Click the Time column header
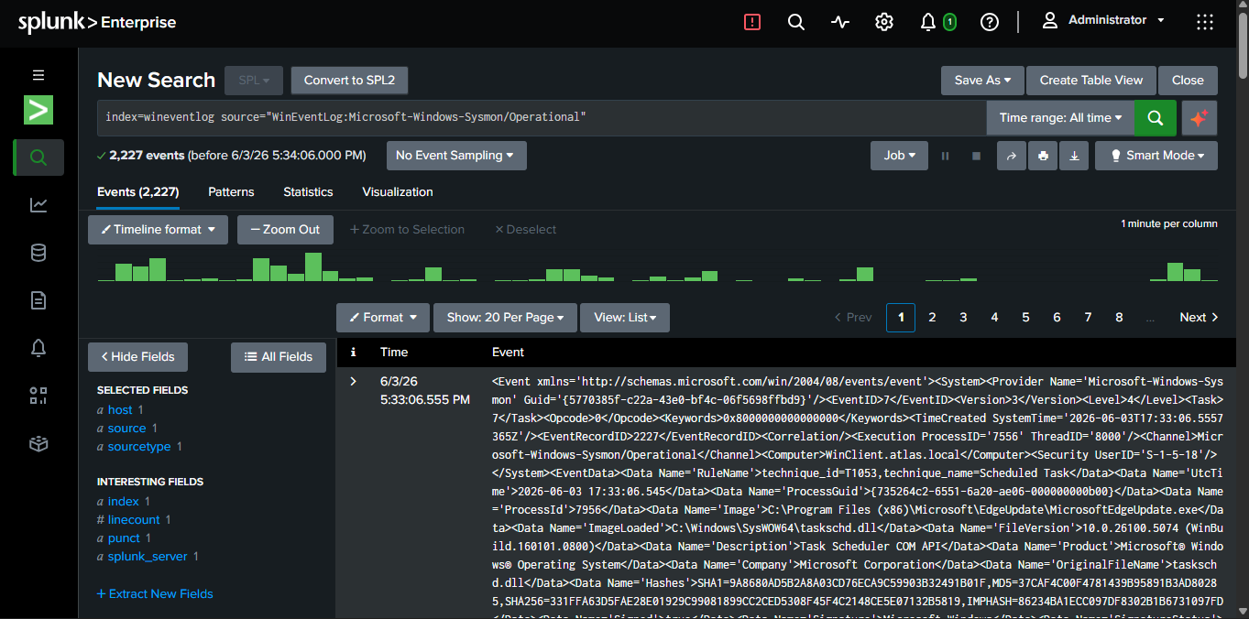Image resolution: width=1249 pixels, height=619 pixels. point(394,352)
